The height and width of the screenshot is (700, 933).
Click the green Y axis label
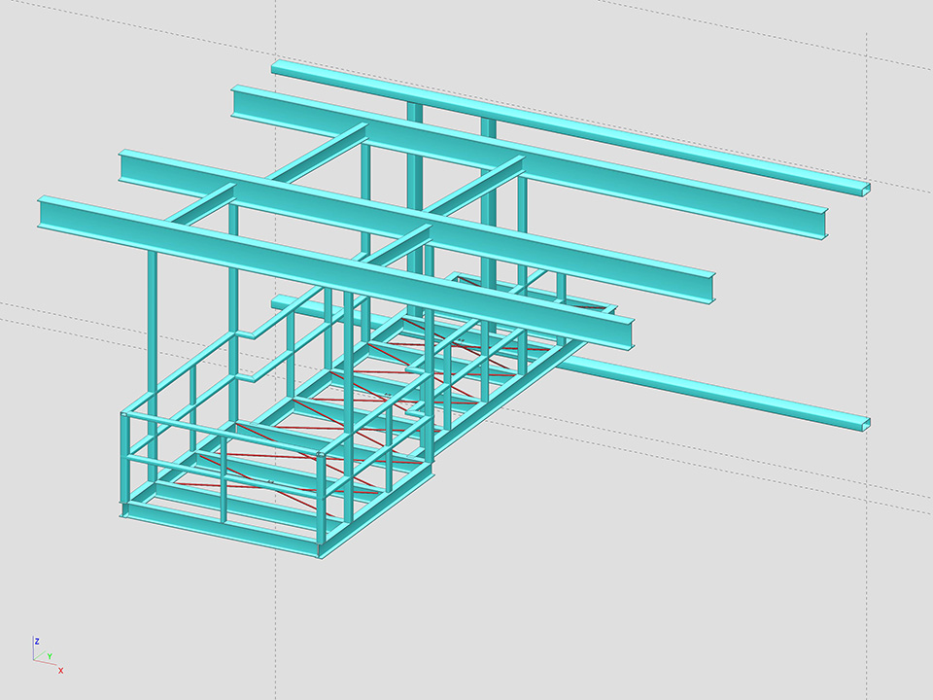click(x=49, y=656)
